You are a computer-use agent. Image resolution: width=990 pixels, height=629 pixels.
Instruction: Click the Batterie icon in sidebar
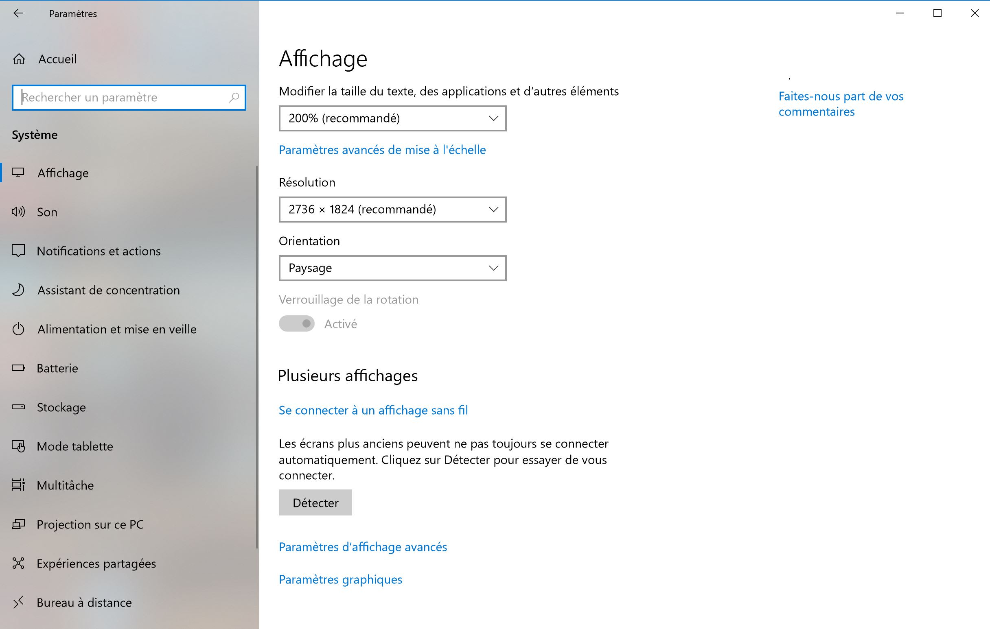[18, 368]
